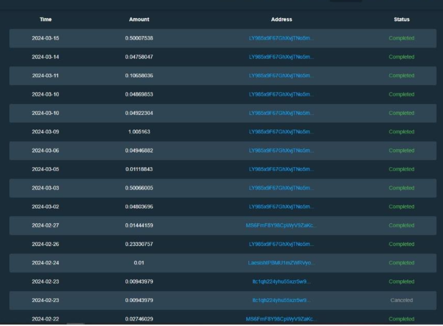
Task: Open the address link in the 2024-03-14 row
Action: (x=281, y=57)
